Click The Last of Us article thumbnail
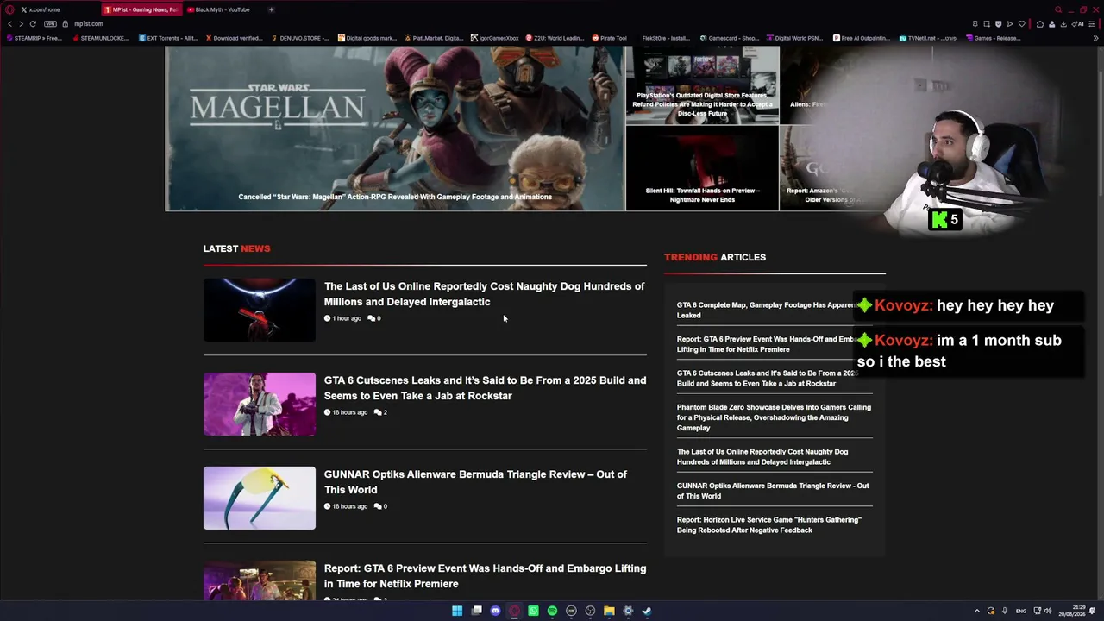This screenshot has width=1104, height=621. point(260,310)
